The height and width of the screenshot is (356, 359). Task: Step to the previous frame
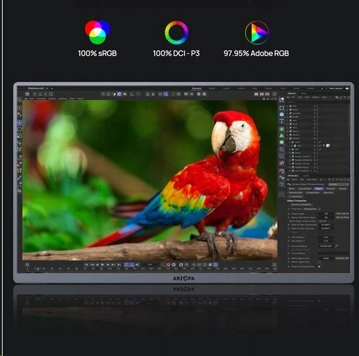pos(97,265)
